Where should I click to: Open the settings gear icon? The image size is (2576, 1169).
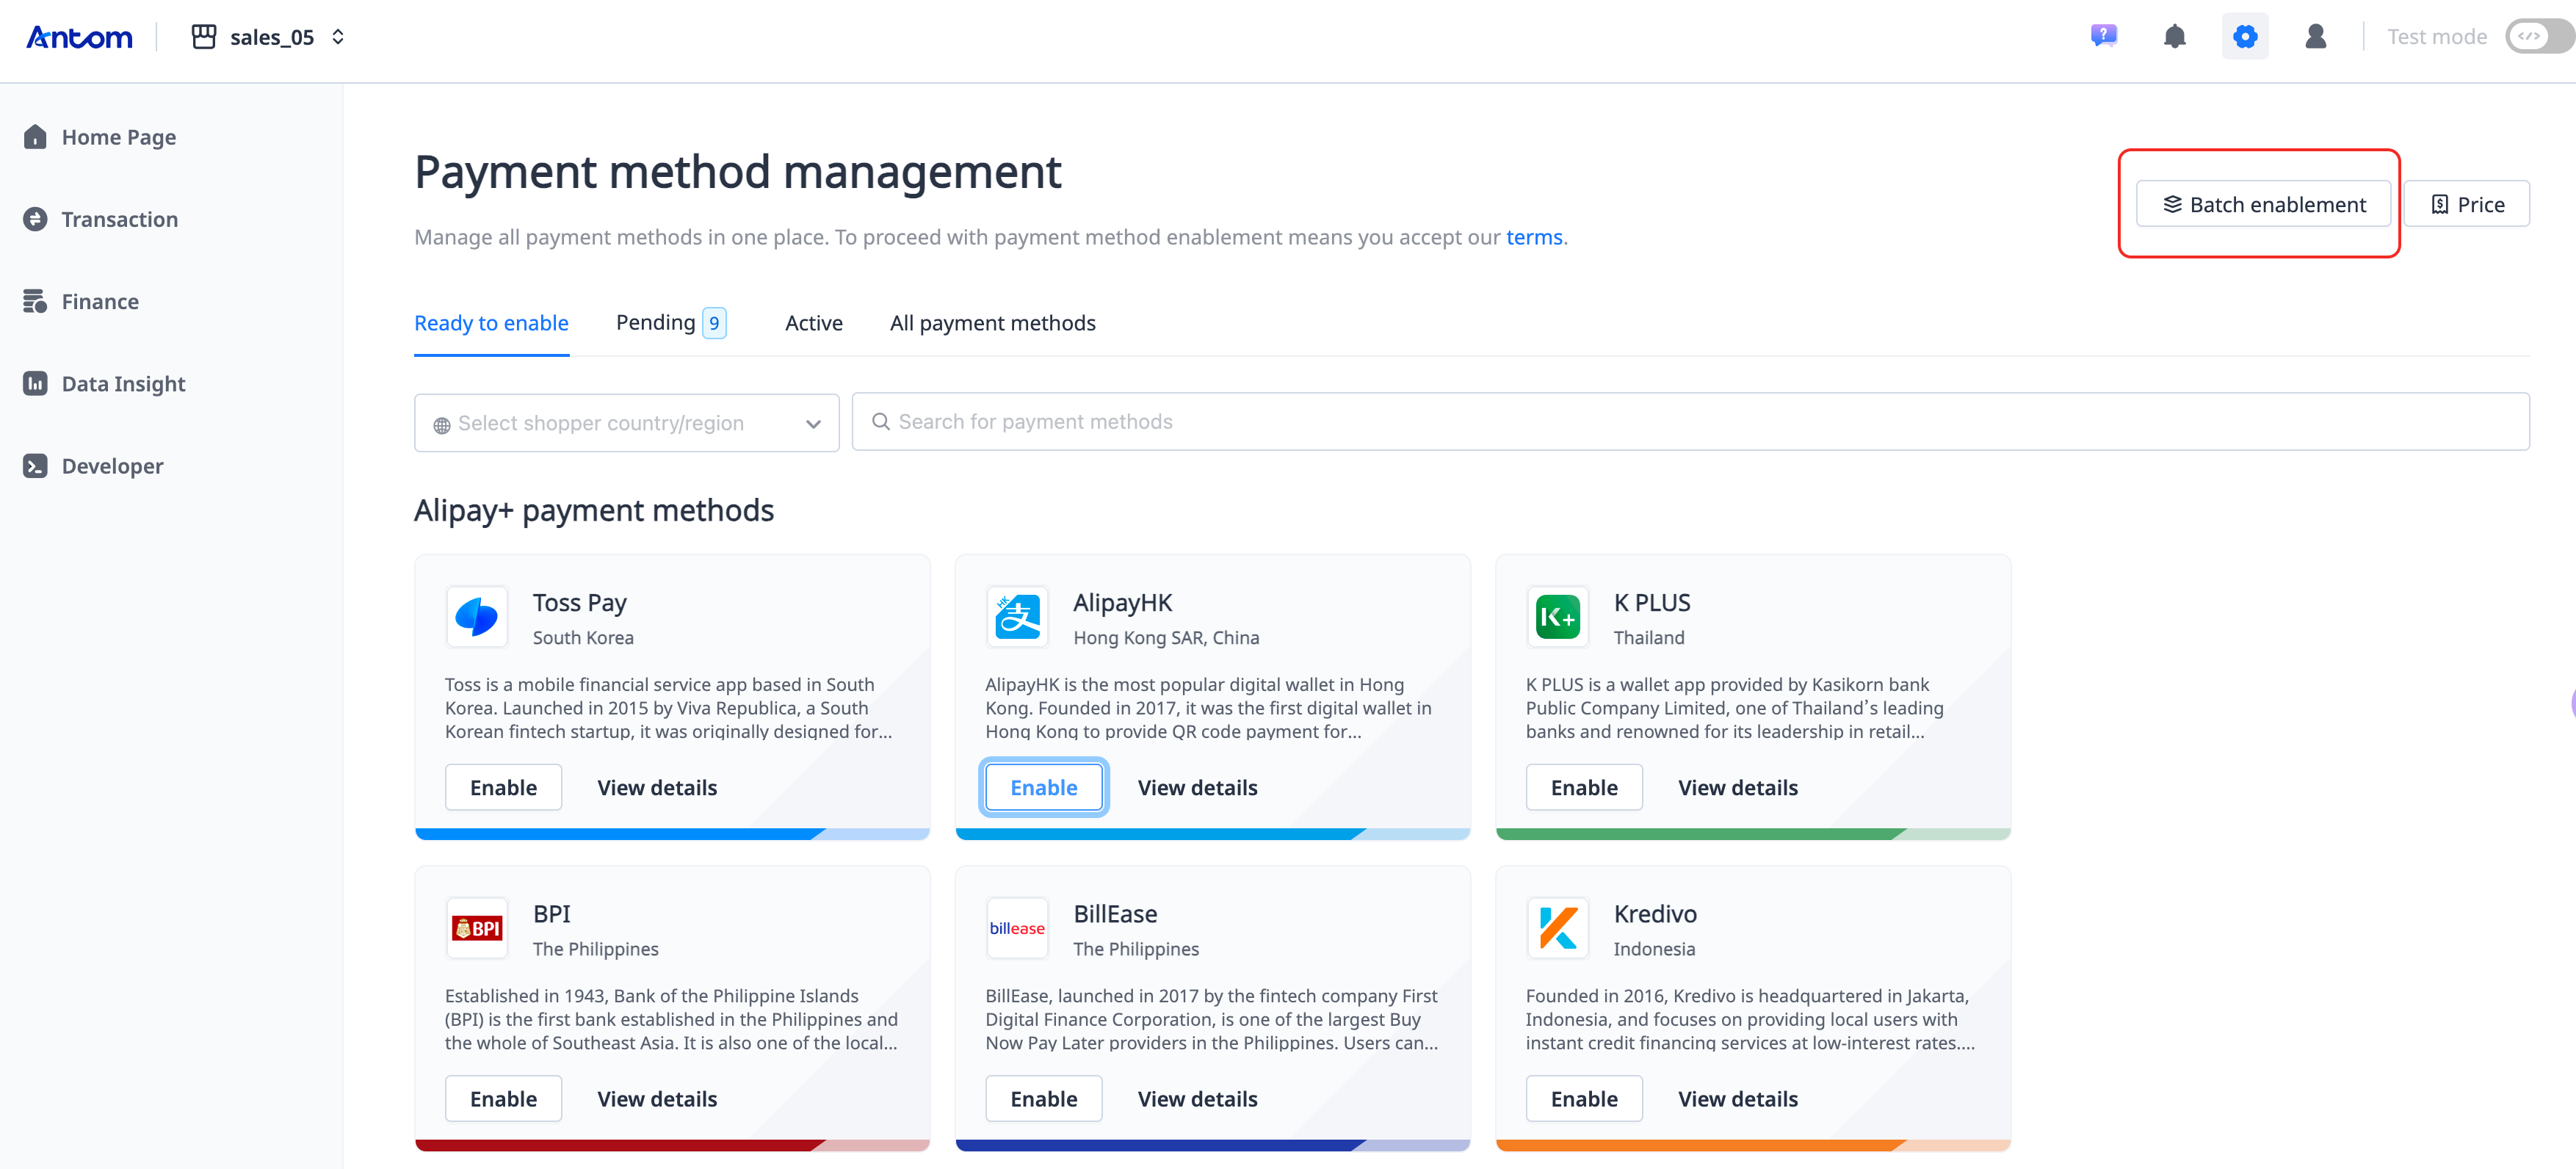[x=2245, y=36]
